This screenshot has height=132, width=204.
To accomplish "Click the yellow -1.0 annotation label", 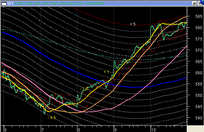I will (x=84, y=89).
